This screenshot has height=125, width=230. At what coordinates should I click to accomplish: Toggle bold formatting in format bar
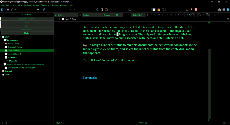(x=147, y=15)
